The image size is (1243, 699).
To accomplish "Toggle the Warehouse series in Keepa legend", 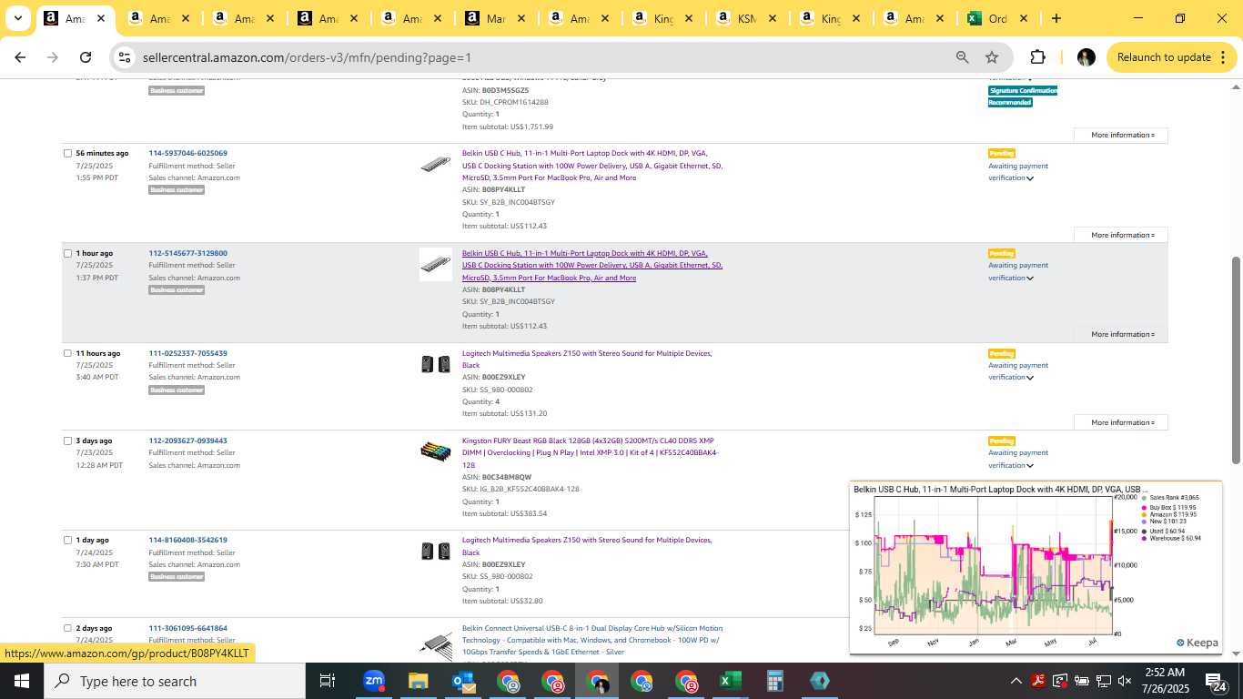I will tap(1171, 538).
